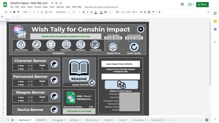This screenshot has height=123, width=219.
Task: Open the last edit history link
Action: pyautogui.click(x=101, y=7)
